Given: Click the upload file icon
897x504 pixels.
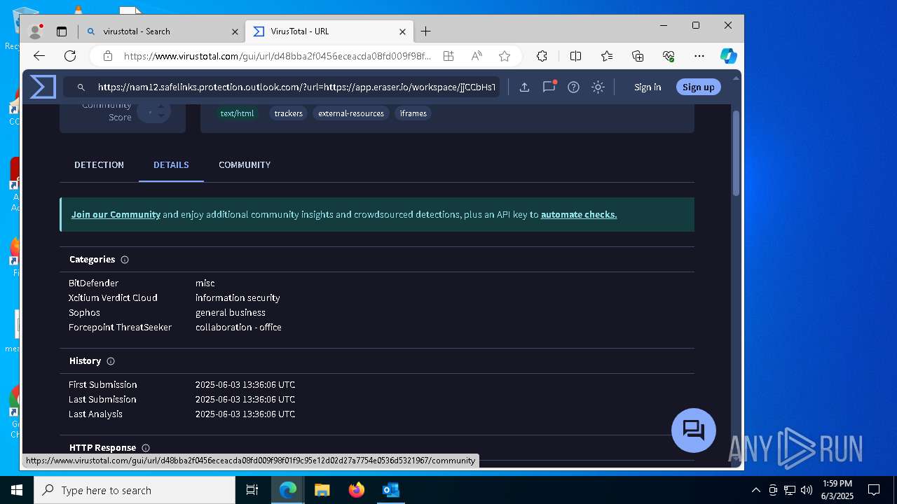Looking at the screenshot, I should [524, 87].
